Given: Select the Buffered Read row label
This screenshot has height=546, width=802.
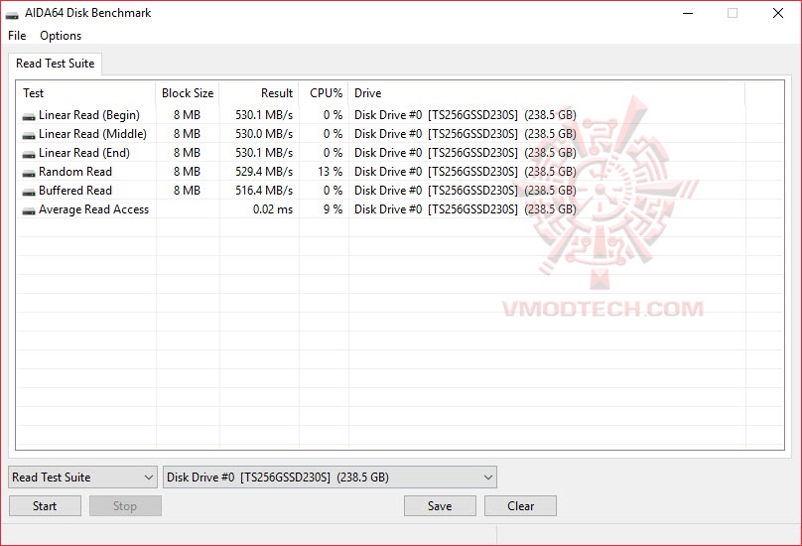Looking at the screenshot, I should (75, 191).
